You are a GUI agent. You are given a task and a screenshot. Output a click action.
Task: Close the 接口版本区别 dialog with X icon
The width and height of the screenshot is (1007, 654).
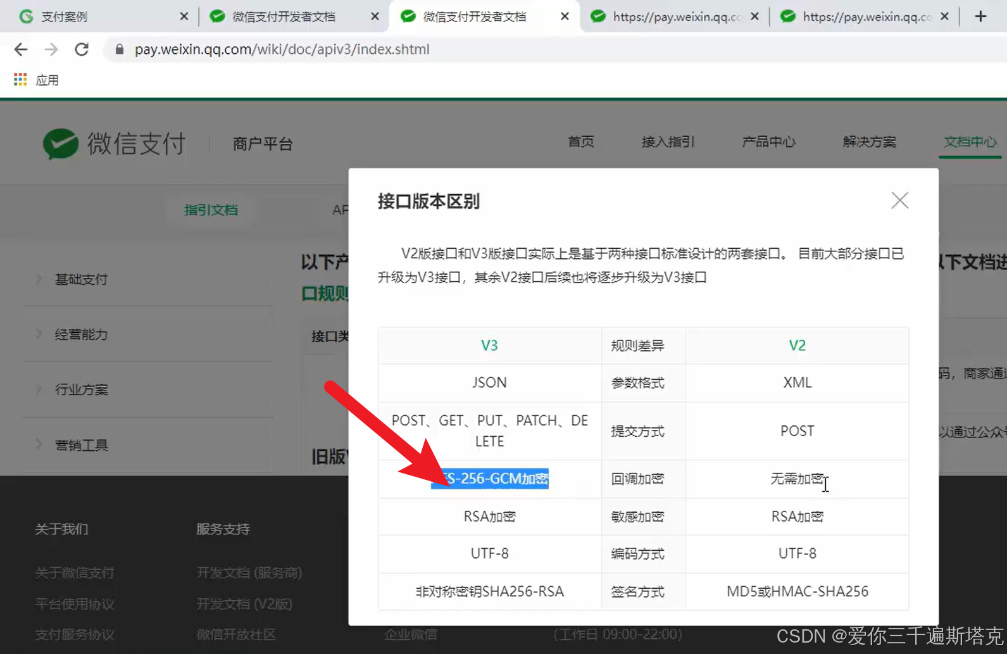pyautogui.click(x=899, y=201)
